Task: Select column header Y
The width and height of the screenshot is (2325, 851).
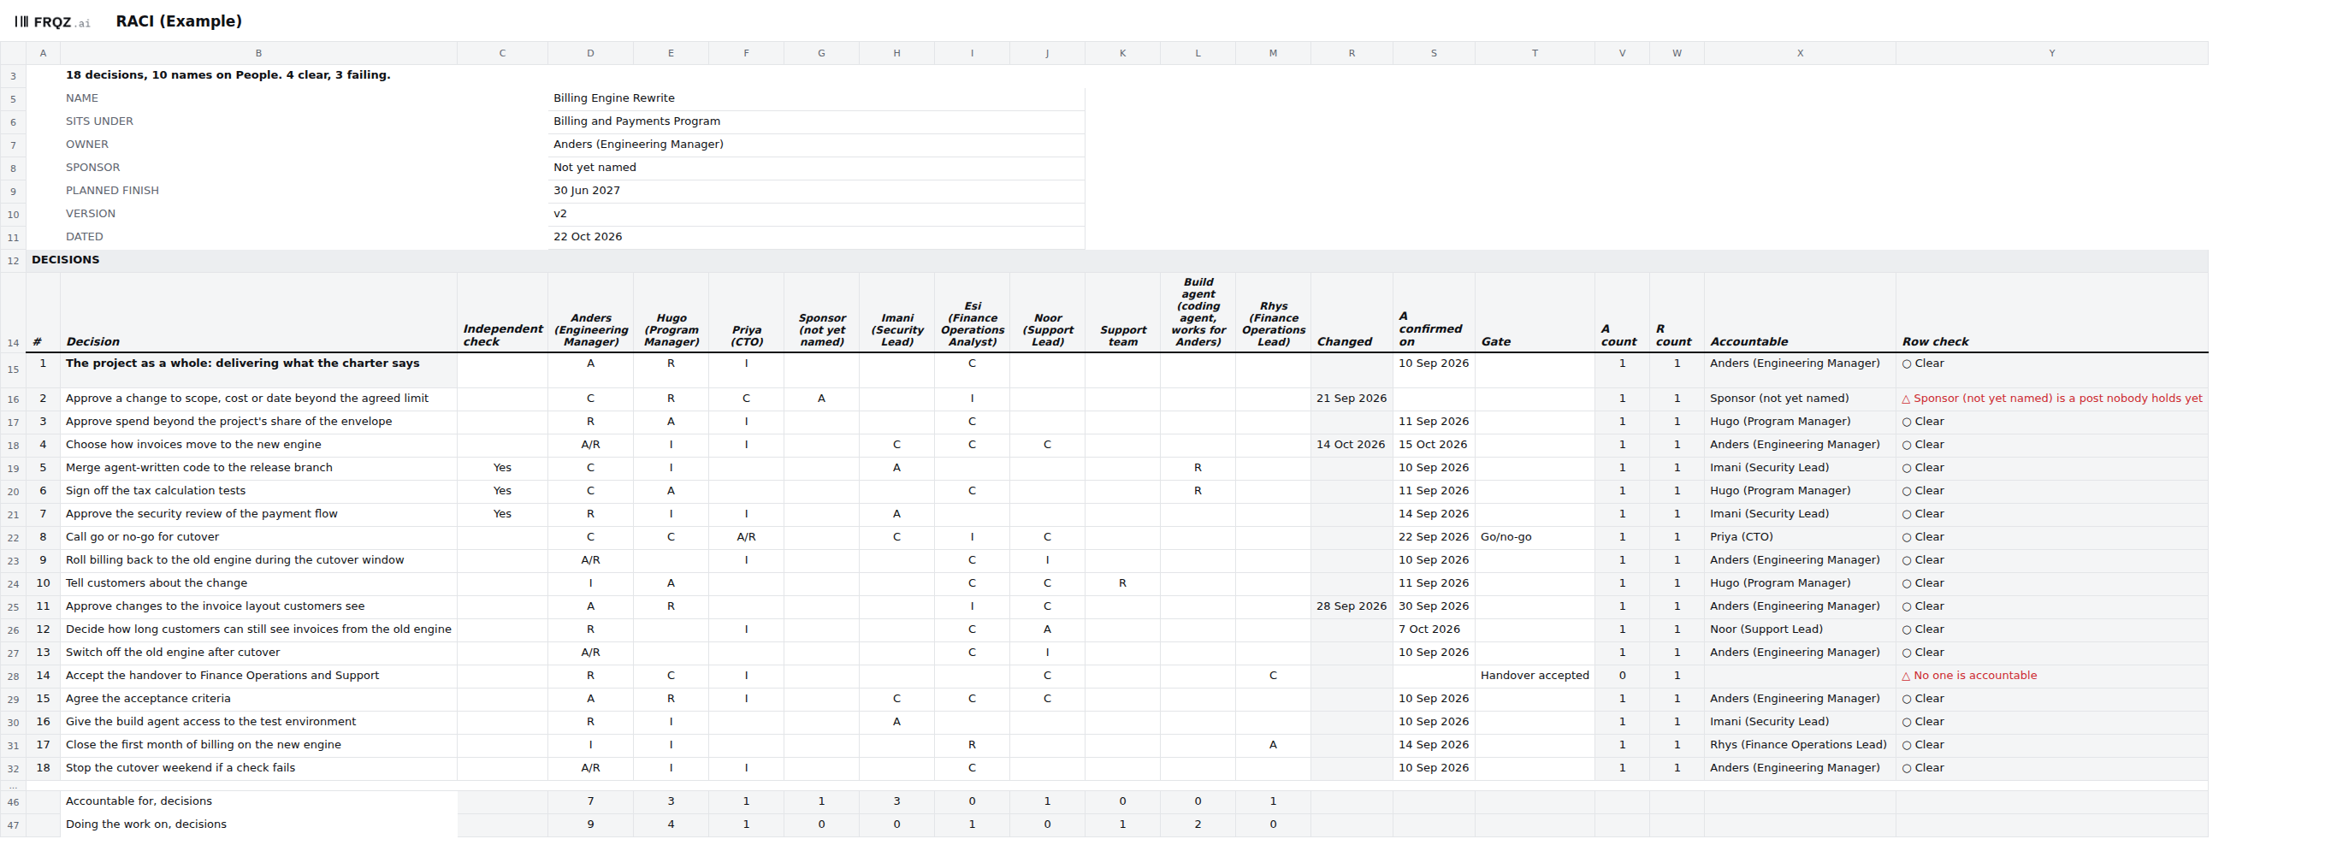Action: [2050, 53]
